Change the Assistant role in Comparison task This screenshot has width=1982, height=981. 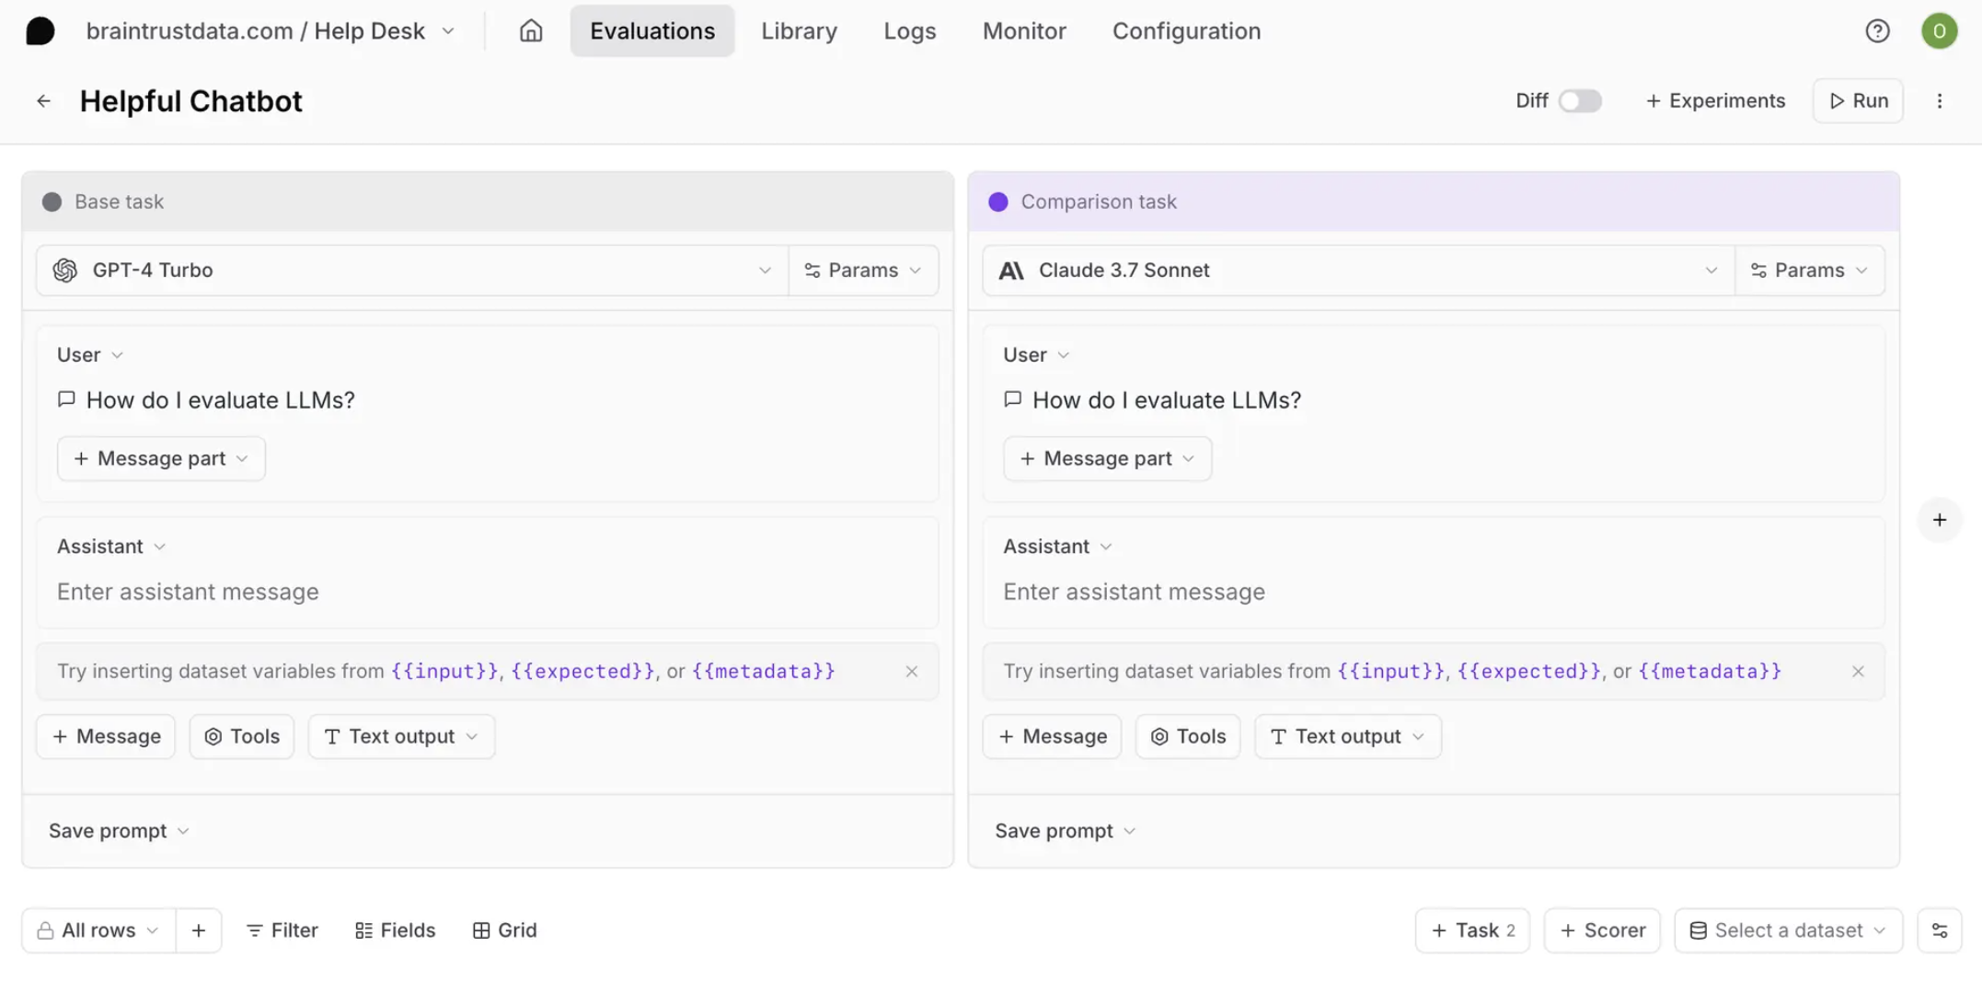click(1057, 547)
